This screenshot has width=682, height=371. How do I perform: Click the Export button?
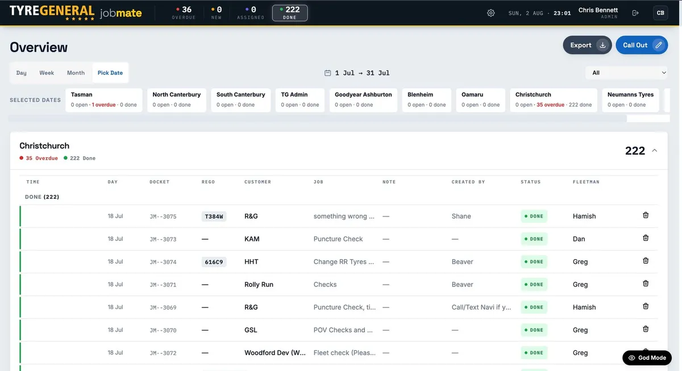pyautogui.click(x=587, y=45)
